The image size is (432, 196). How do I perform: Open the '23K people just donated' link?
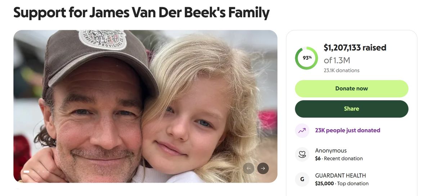(347, 130)
